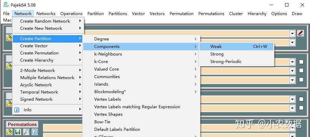Click the Permutations save floppy icon
The image size is (310, 137).
(17, 132)
